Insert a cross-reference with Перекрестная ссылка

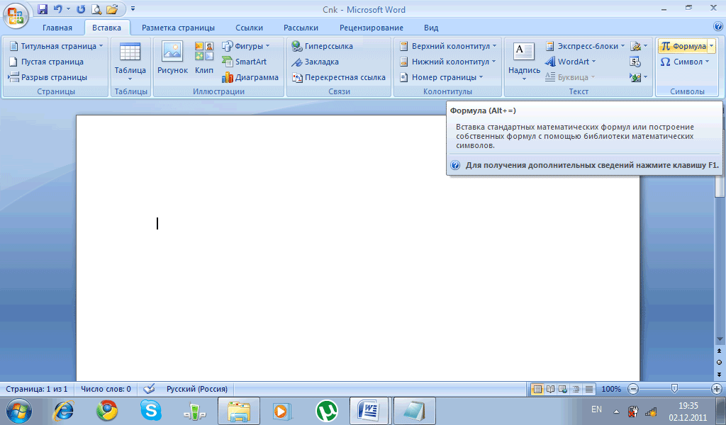(338, 77)
